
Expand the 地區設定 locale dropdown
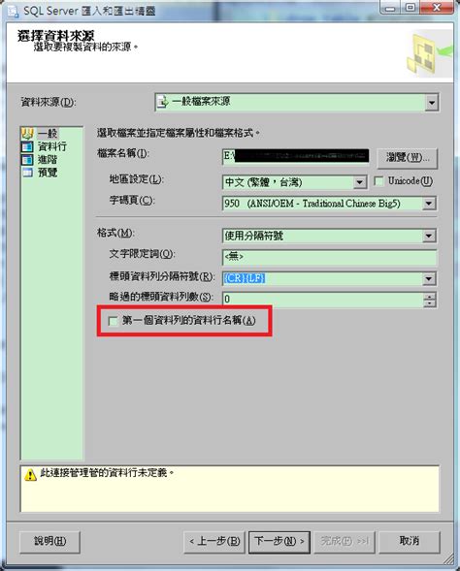pyautogui.click(x=360, y=182)
